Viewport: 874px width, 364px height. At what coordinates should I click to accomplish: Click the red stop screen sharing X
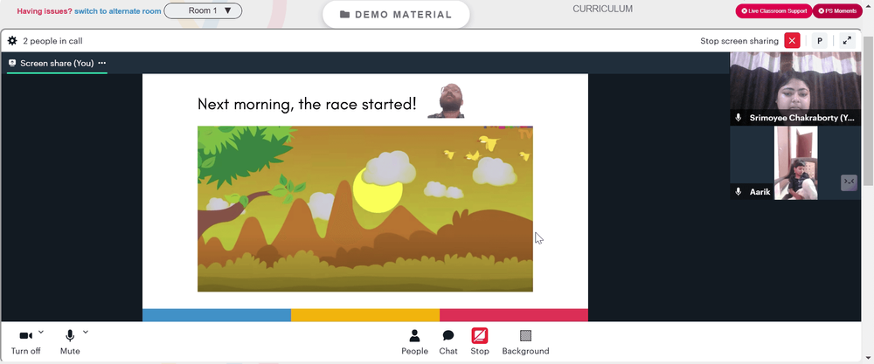pyautogui.click(x=792, y=41)
